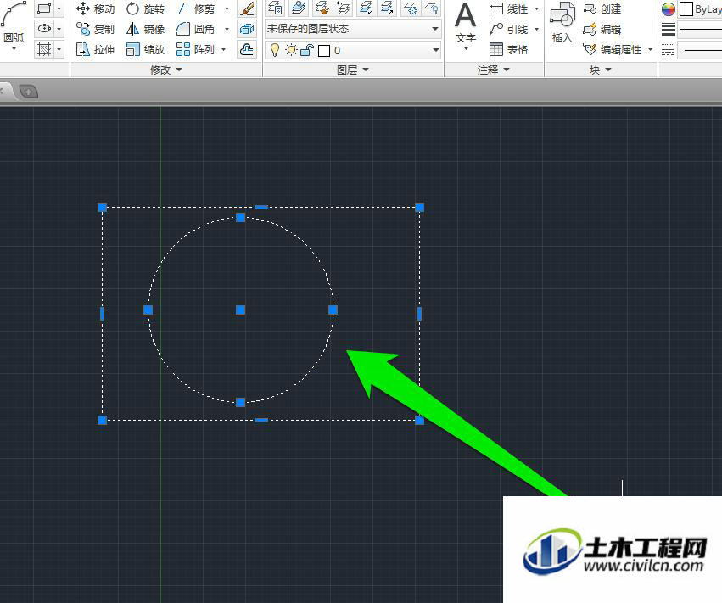Open the Edit Attributes dropdown arrow
Screen dimensions: 722x603
650,49
